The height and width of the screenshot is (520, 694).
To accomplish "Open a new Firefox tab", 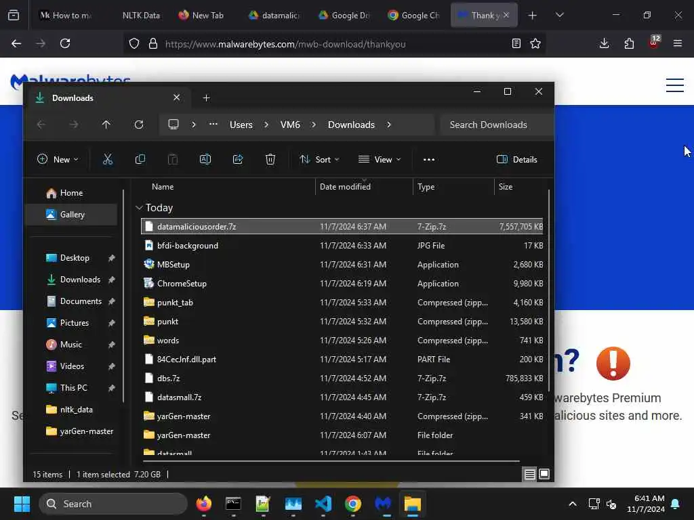I will pos(533,15).
